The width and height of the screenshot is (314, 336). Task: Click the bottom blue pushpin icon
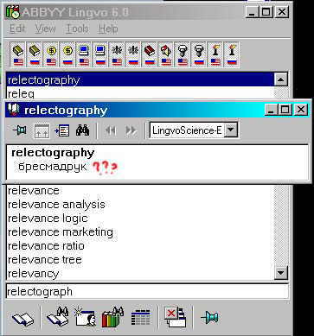click(209, 318)
